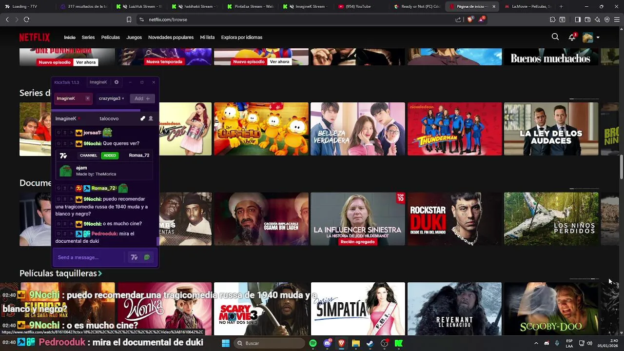
Task: Toggle browser sidebar panel
Action: [x=578, y=19]
